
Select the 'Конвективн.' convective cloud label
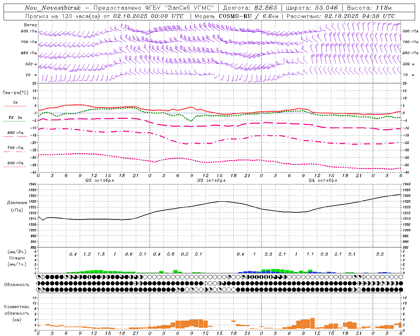click(x=17, y=307)
